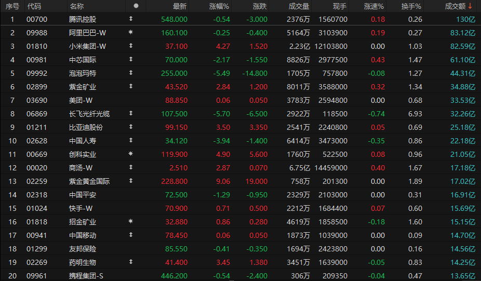481x281 pixels.
Task: Click the star marker next to 阿里巴巴-W
Action: 131,32
